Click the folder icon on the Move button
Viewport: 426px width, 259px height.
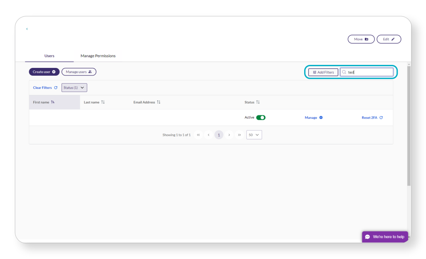[x=366, y=39]
